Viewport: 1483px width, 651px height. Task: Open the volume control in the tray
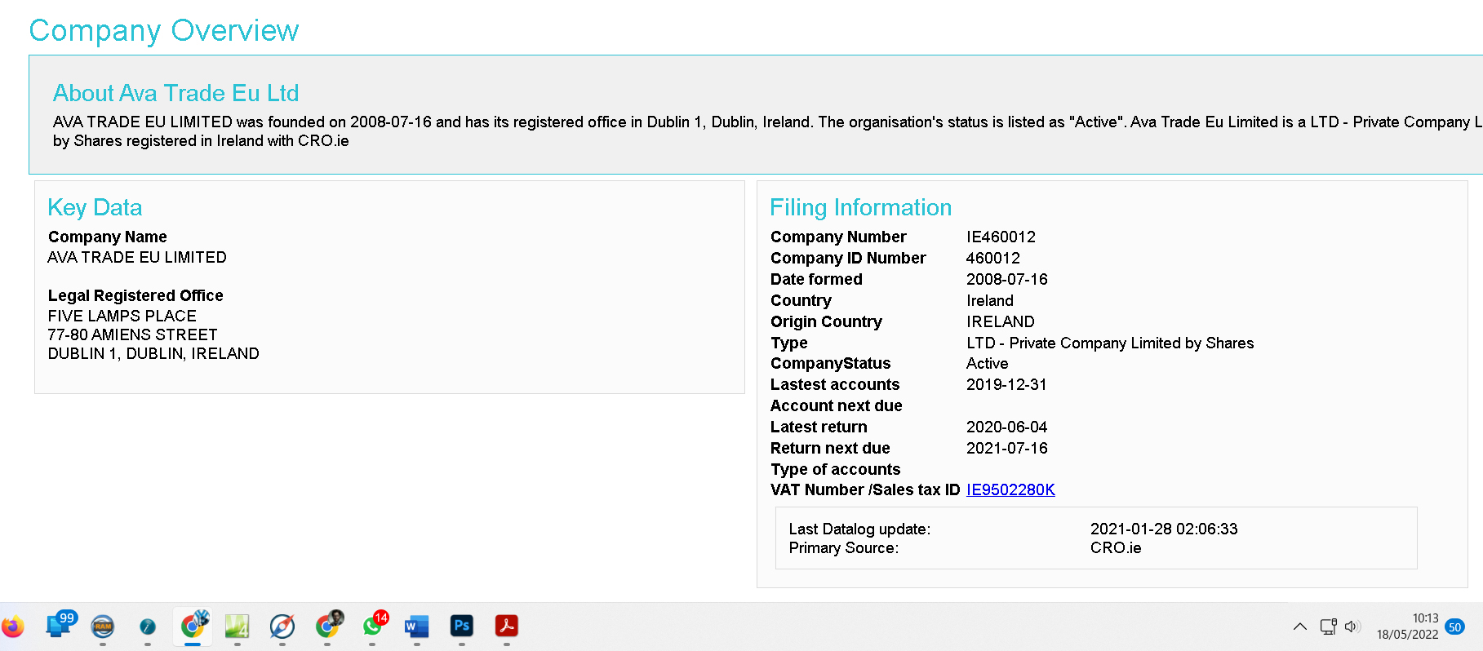tap(1352, 627)
